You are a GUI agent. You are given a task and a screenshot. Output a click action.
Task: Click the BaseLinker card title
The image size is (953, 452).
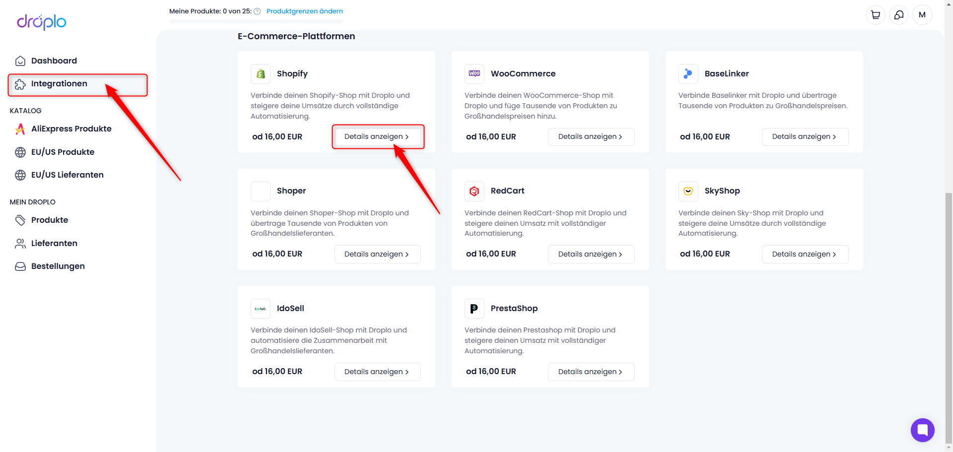[x=727, y=73]
